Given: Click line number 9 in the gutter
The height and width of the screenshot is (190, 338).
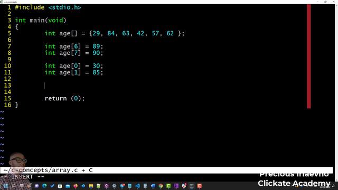Looking at the screenshot, I should pyautogui.click(x=10, y=60).
